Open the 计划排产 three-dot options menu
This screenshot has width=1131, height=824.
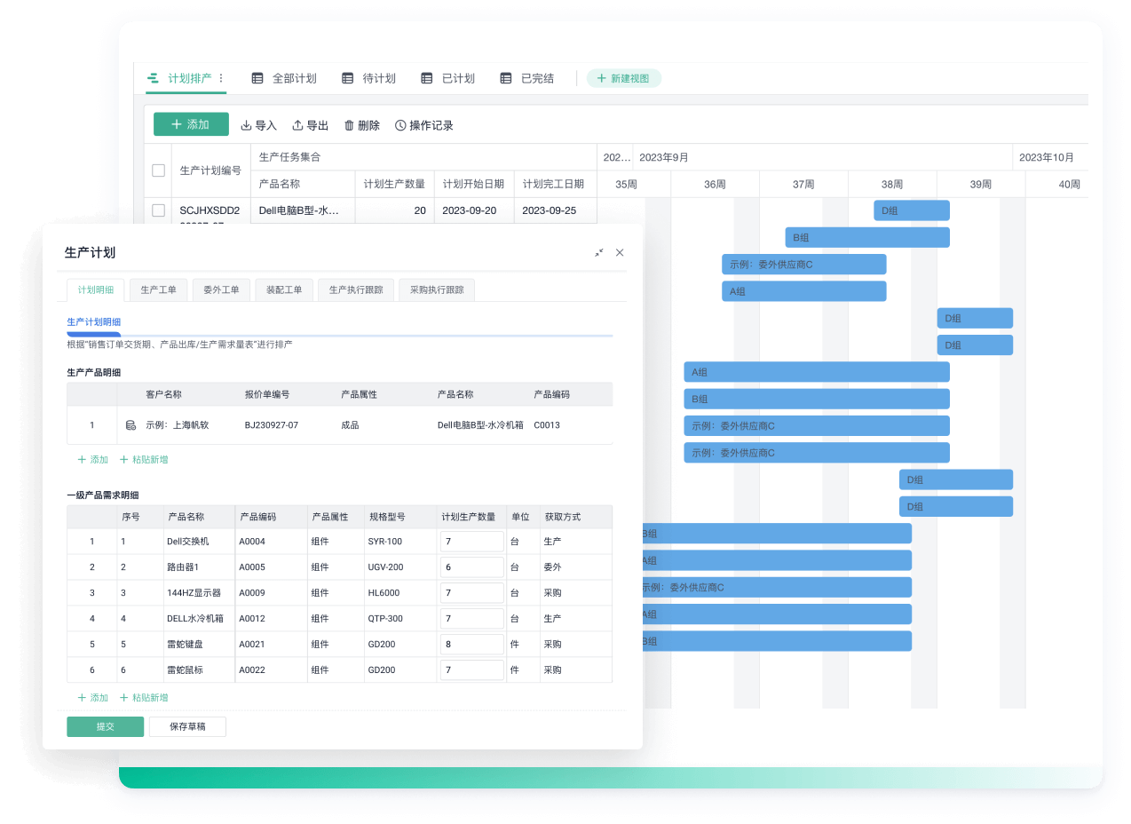point(221,78)
